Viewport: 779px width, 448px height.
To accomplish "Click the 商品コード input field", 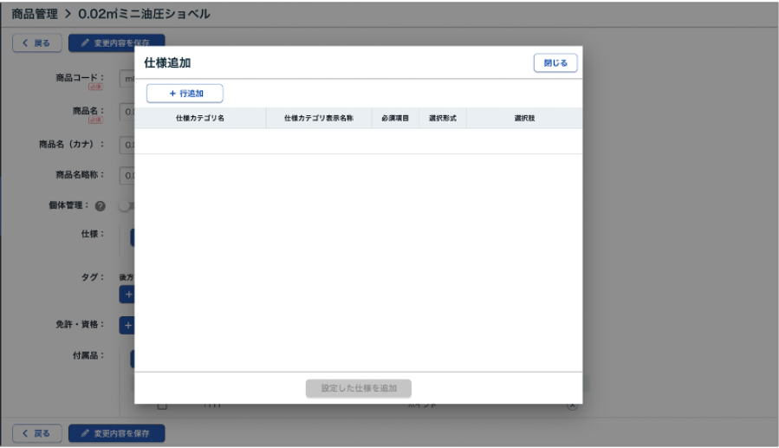I will (x=127, y=80).
